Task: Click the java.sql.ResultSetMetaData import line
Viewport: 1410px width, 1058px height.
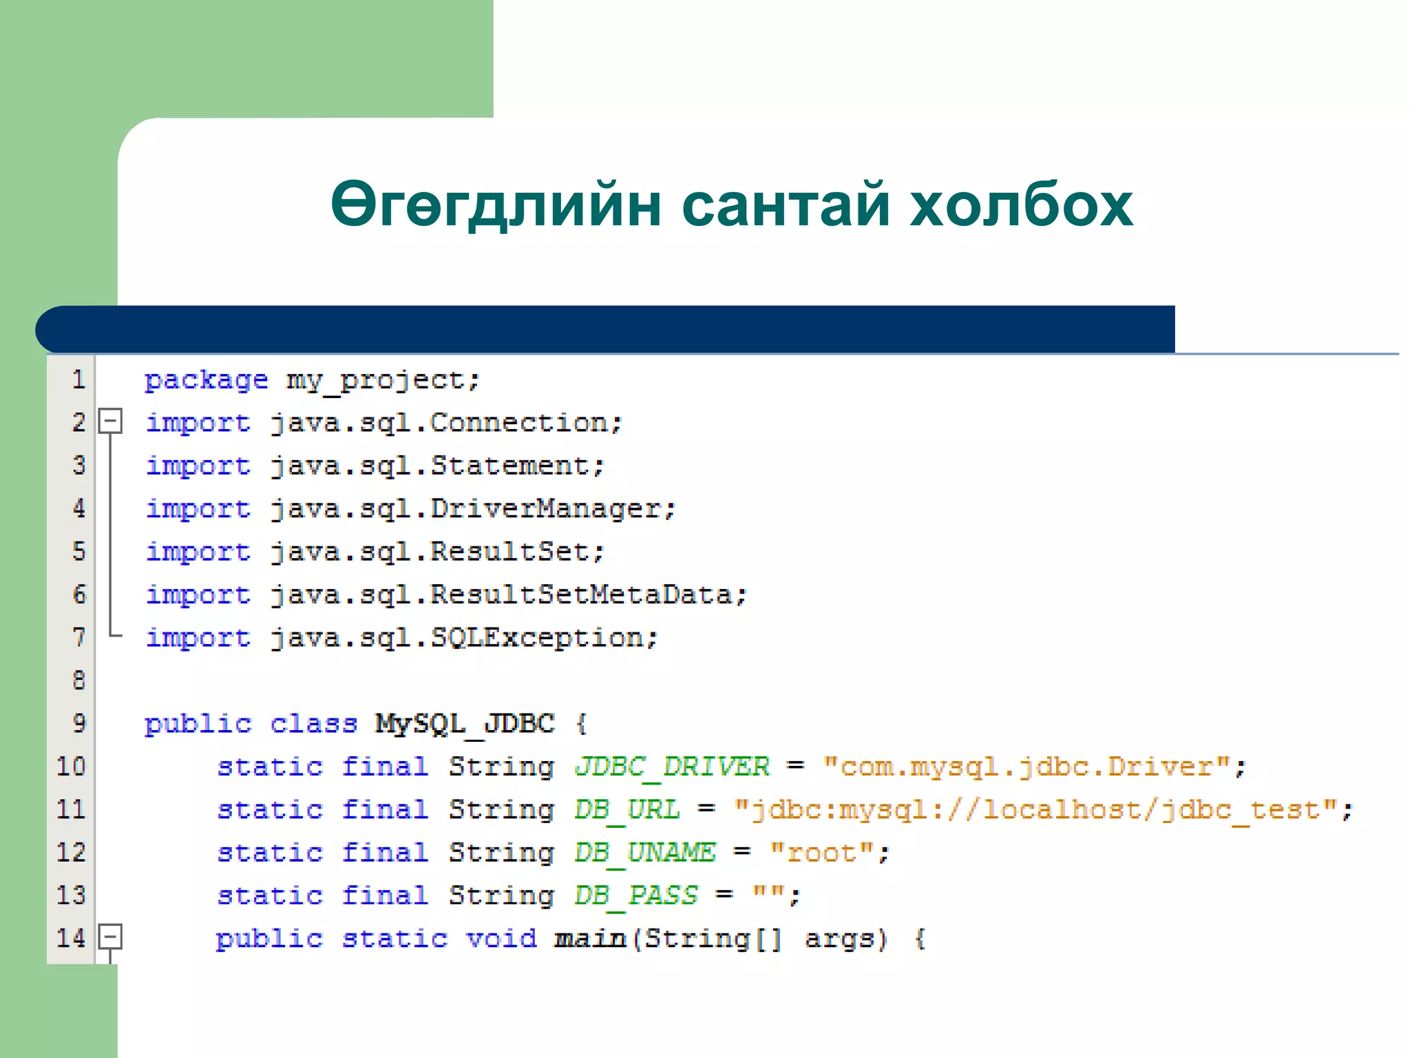Action: click(445, 594)
